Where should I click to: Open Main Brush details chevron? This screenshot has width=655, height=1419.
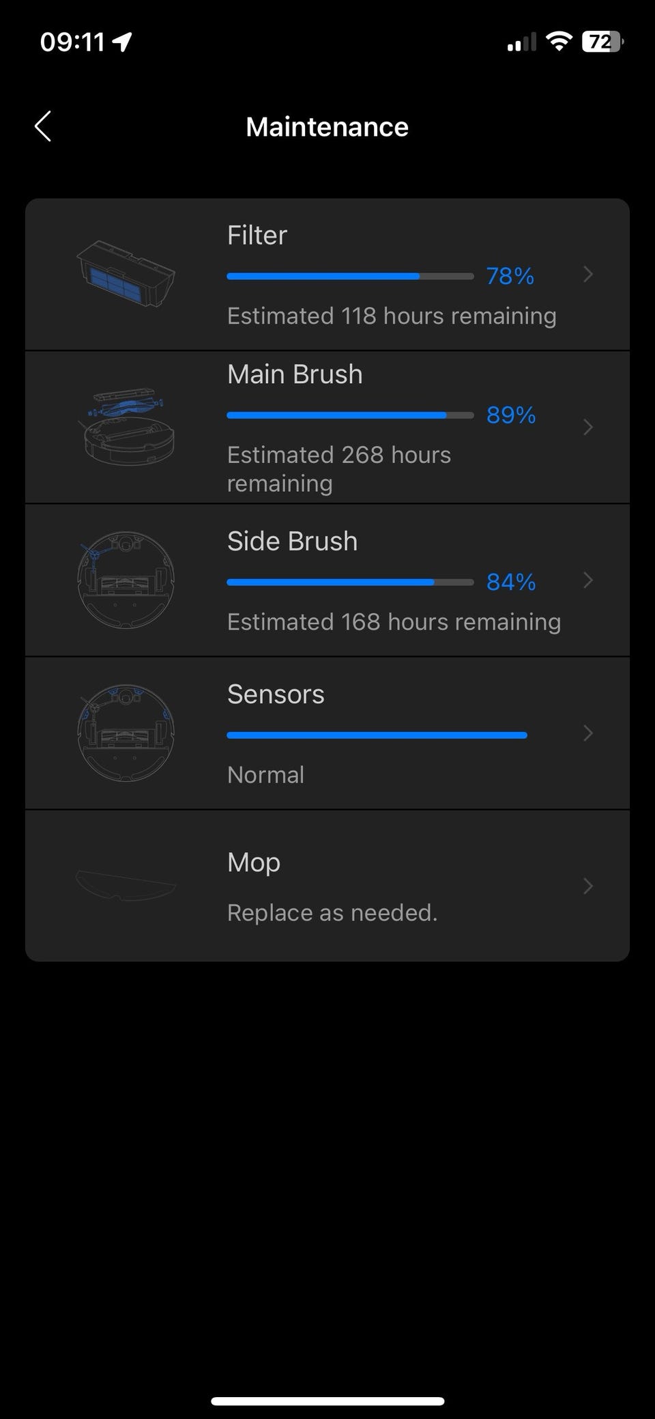point(588,427)
